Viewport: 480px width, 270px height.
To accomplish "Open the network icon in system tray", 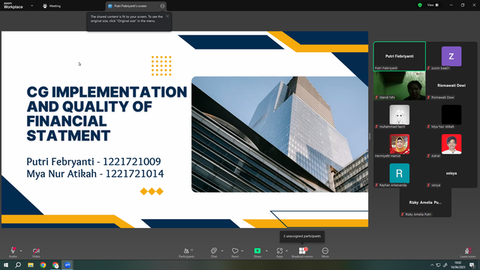I will pos(438,265).
